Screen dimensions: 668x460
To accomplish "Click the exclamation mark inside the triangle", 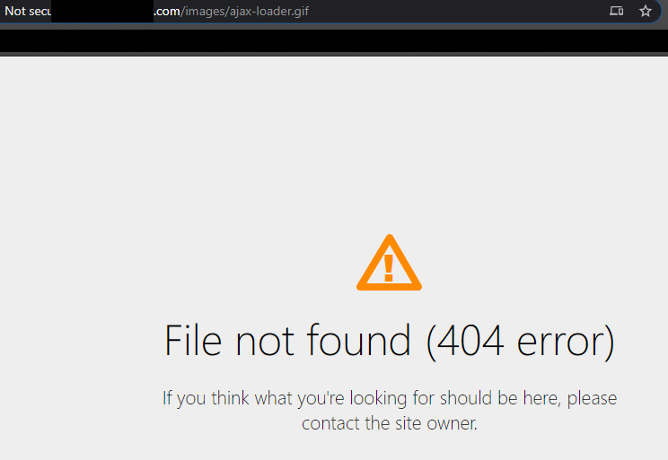I will click(x=389, y=268).
